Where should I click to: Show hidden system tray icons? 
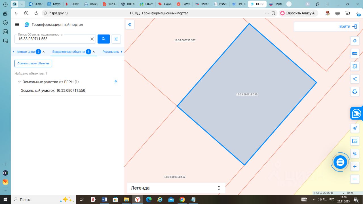point(314,199)
